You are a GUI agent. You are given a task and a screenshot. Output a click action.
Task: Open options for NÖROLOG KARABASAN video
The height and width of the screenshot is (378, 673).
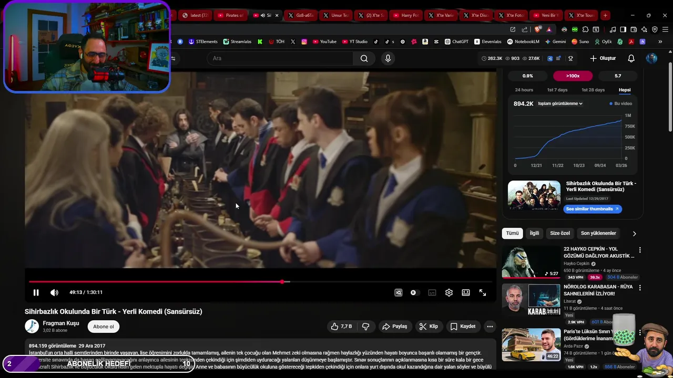[x=640, y=288]
